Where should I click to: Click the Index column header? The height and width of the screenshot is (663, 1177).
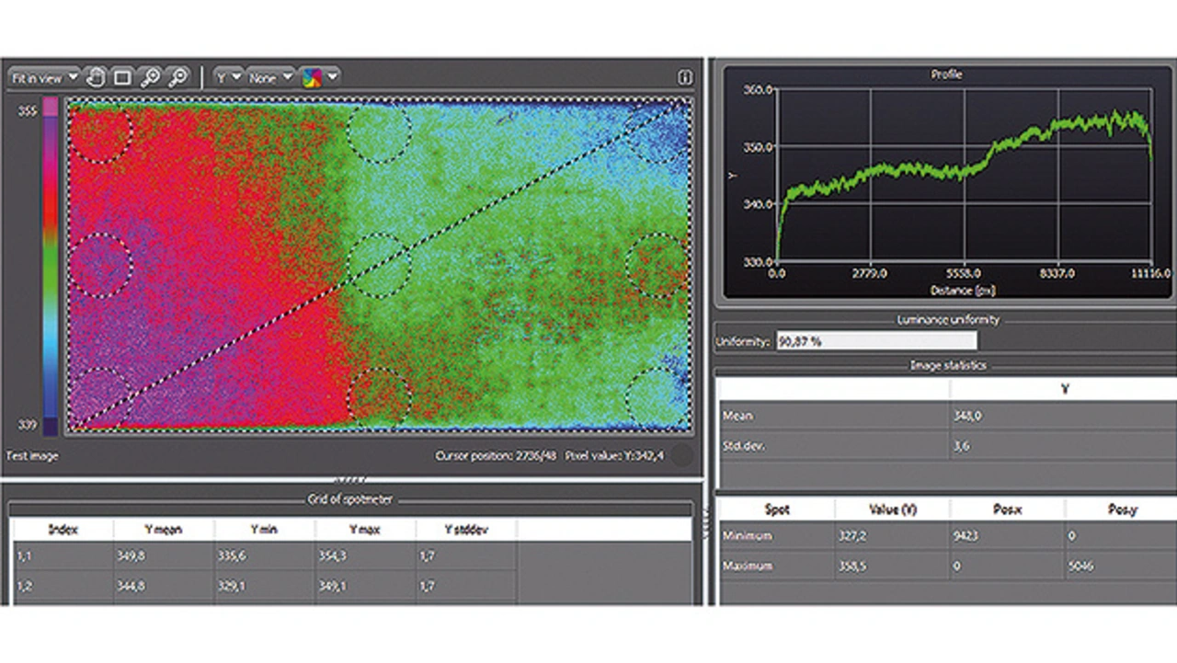click(63, 529)
